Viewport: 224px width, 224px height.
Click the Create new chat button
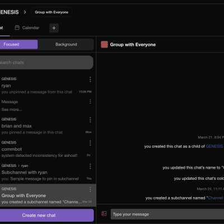coord(46,215)
